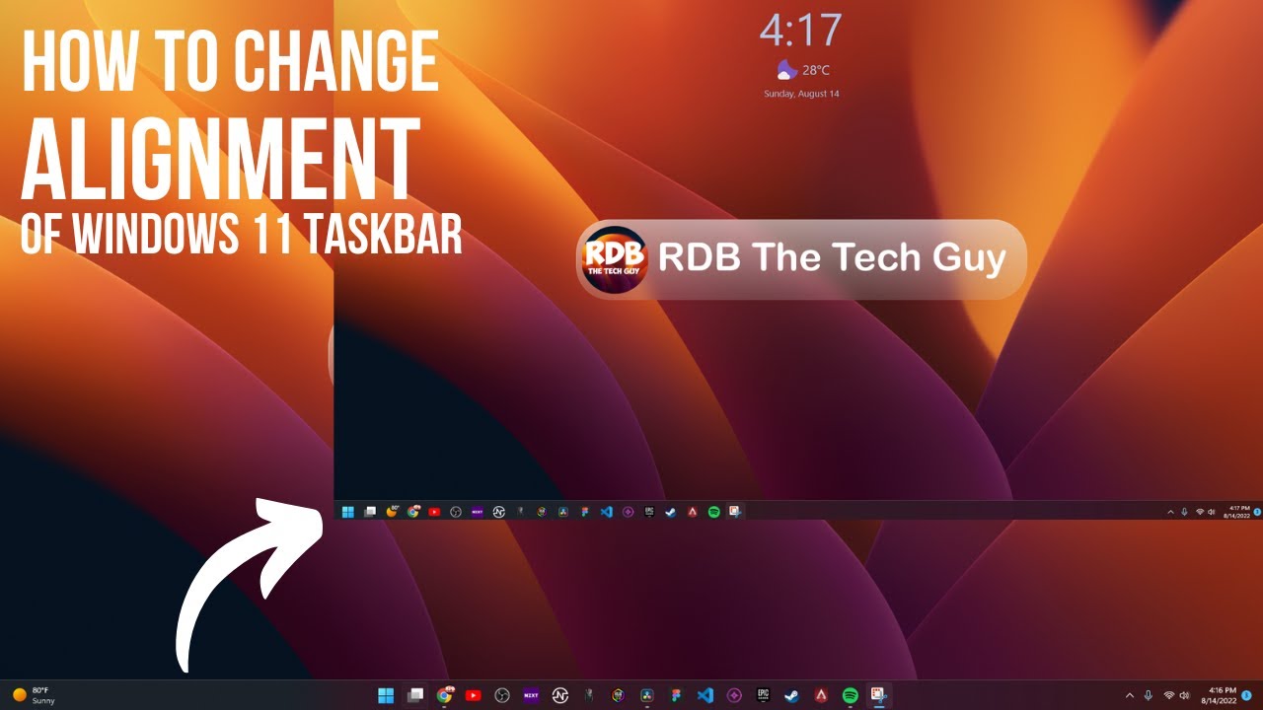Open Spotify from the left-aligned taskbar
Screen dimensions: 1263x710
713,512
